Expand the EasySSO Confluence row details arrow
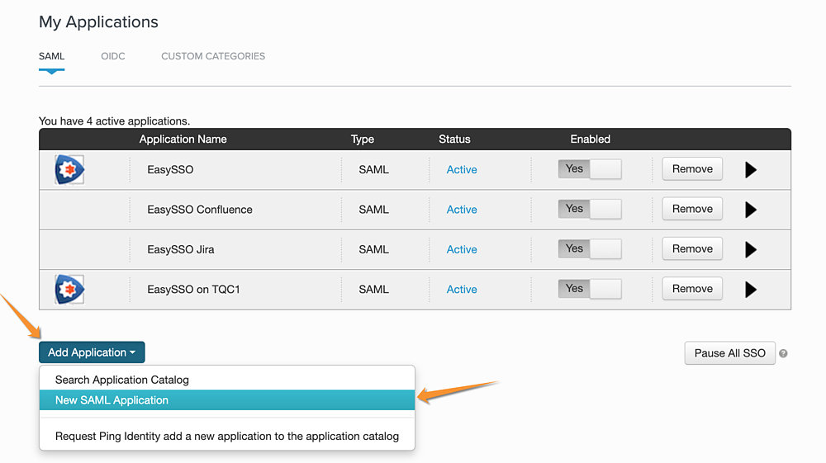 [751, 210]
